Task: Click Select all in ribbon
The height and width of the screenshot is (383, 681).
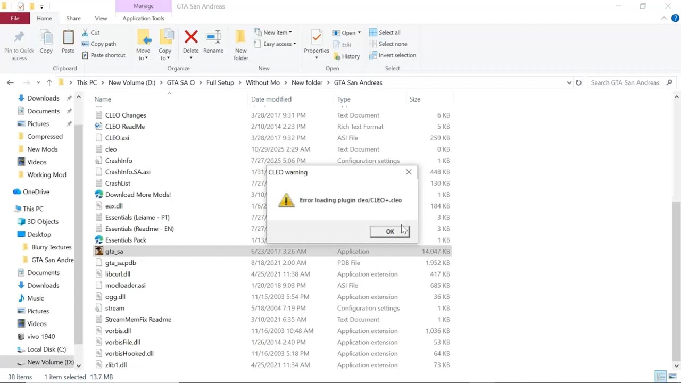Action: (385, 32)
